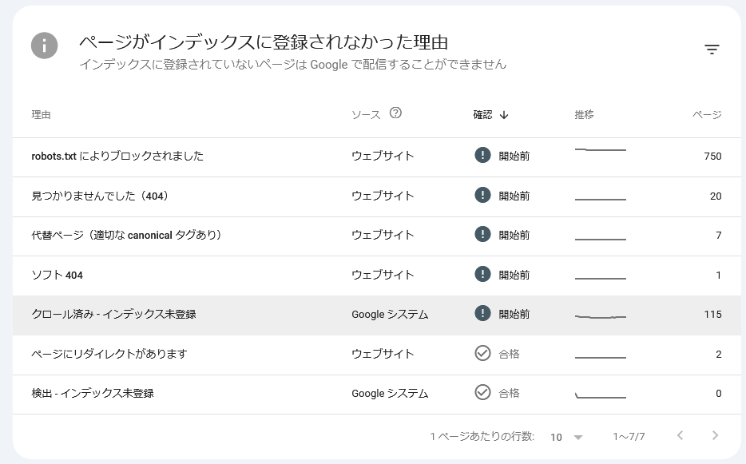Click the 理由 column header
This screenshot has width=746, height=464.
tap(41, 115)
